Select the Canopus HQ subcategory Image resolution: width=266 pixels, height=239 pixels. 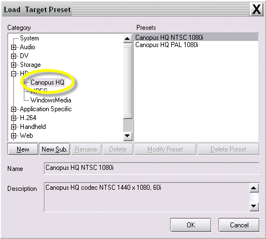(47, 82)
